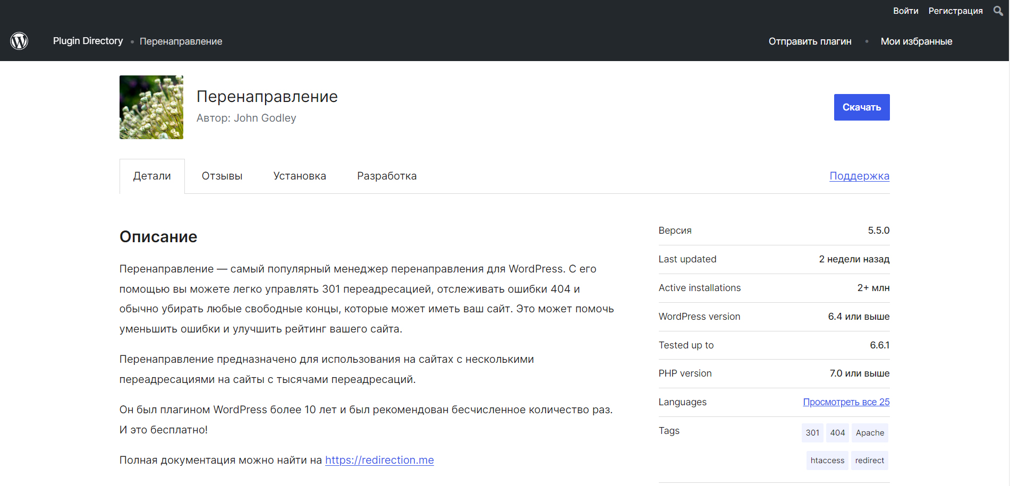Switch to the Установка tab

click(300, 176)
